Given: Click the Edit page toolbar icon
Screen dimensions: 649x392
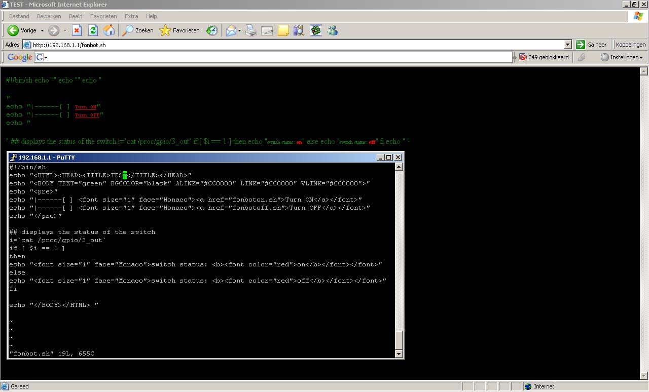Looking at the screenshot, I should (x=267, y=30).
